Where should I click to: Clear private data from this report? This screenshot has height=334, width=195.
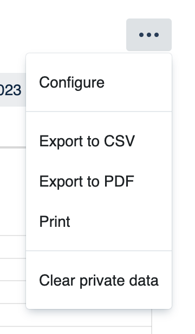click(99, 280)
